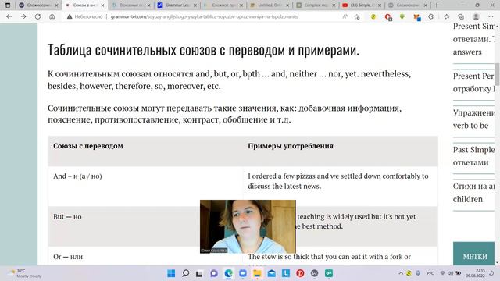Screen dimensions: 500x281
Task: Open the red extension with badge
Action: pyautogui.click(x=388, y=17)
